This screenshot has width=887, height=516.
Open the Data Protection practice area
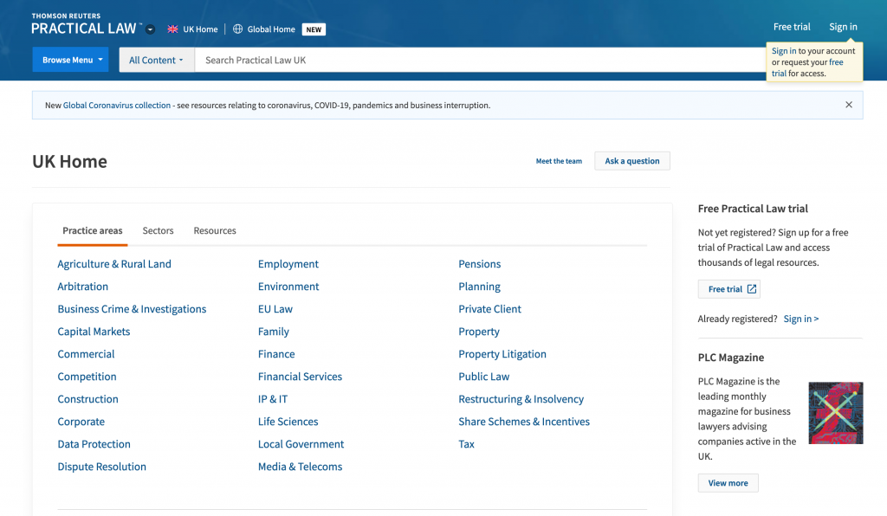94,444
